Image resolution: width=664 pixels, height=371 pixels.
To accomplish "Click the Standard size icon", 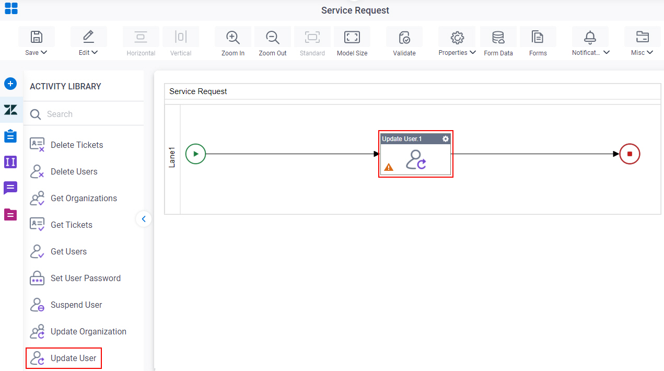I will (x=312, y=37).
